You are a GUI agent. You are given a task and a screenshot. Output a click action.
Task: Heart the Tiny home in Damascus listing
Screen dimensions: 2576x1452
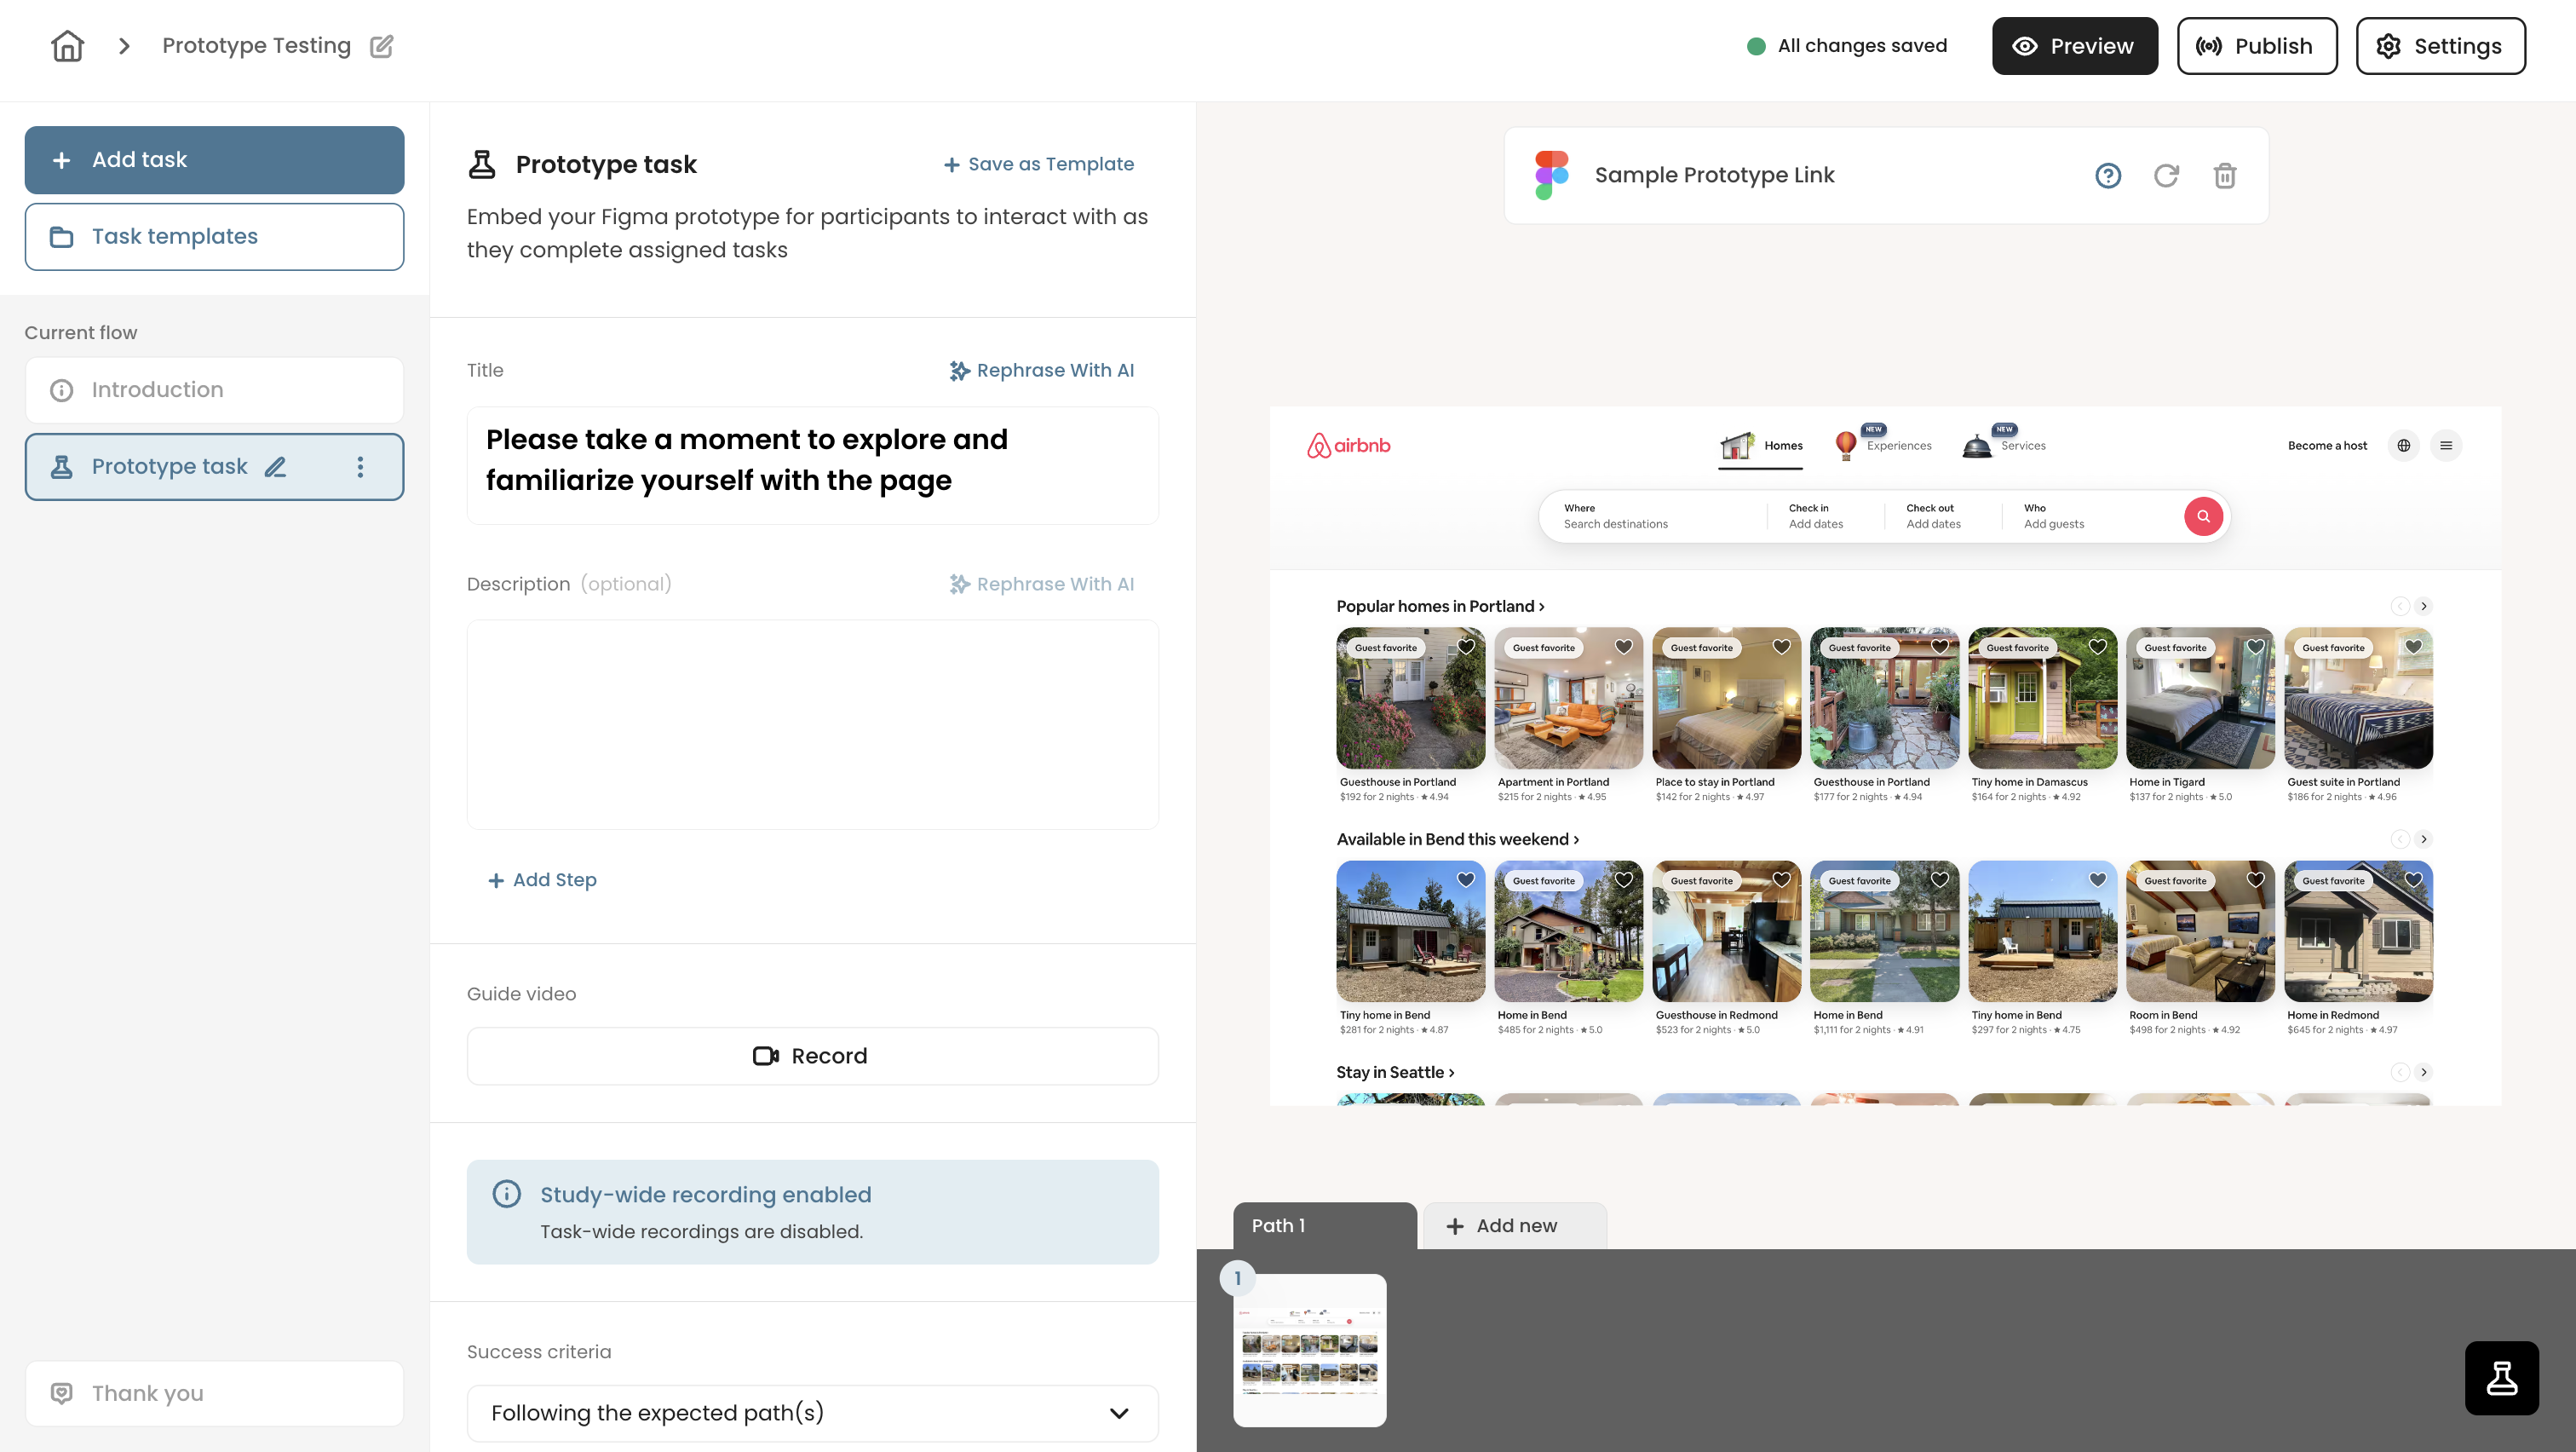[2098, 646]
